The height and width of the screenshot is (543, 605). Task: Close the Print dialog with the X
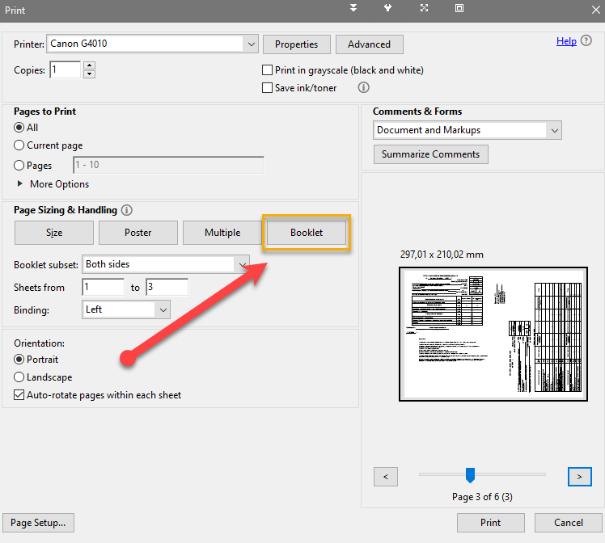(x=596, y=10)
